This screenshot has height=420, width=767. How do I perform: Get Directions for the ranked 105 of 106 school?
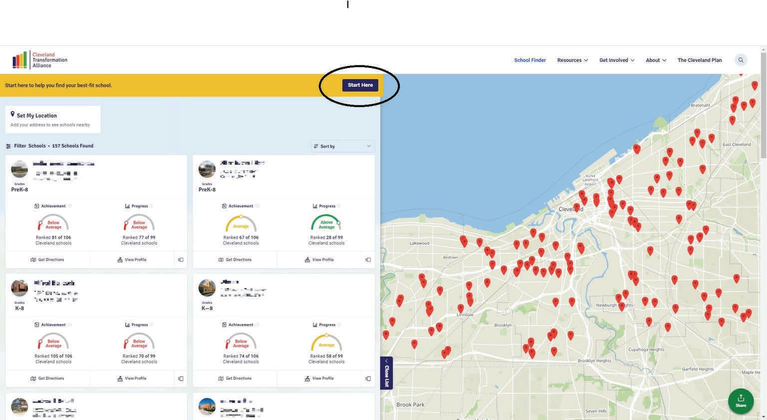coord(47,379)
